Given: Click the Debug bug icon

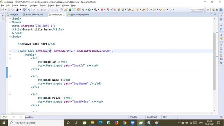Looking at the screenshot, I should (83, 10).
